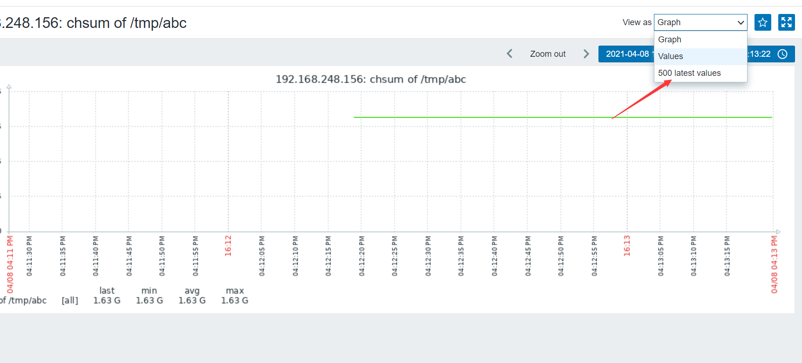Click the [all] legend label
Screen dimensions: 802x363
70,301
